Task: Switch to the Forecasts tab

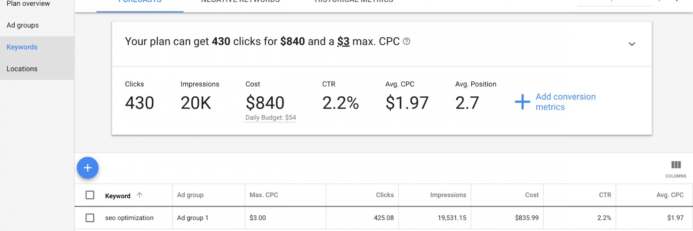Action: point(140,2)
